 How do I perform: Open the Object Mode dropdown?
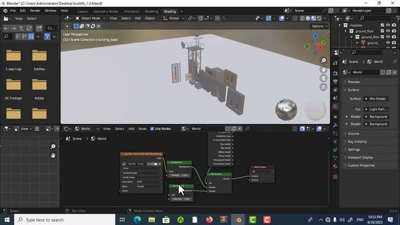coord(90,18)
